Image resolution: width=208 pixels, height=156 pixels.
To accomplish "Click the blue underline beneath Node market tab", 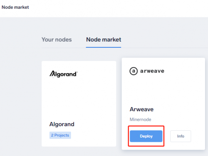I will click(x=104, y=47).
